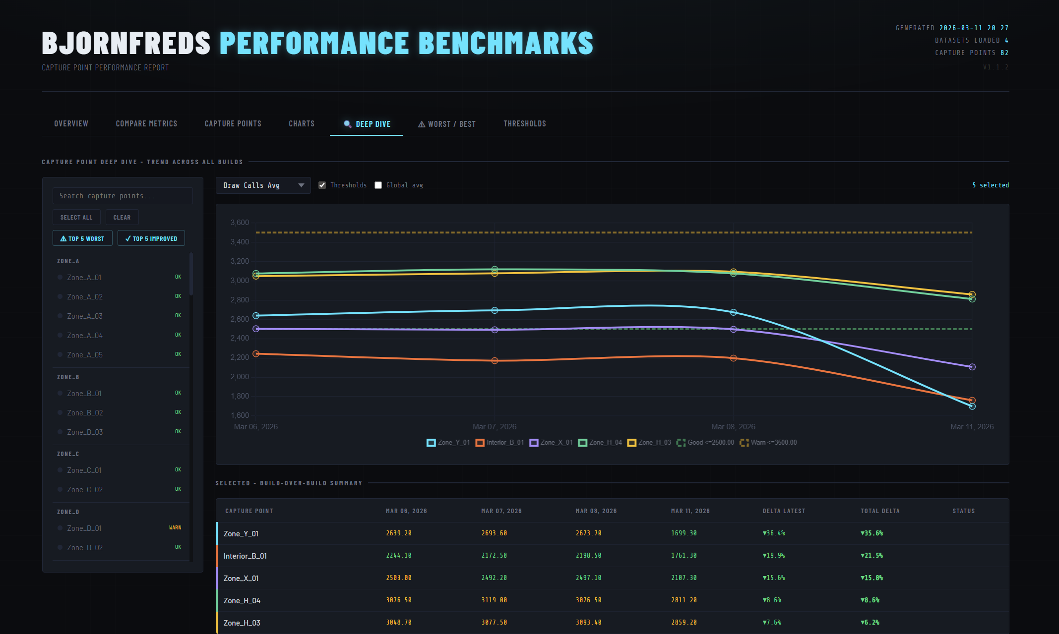Click the Select All button
Screen dimensions: 1059x634
coord(76,217)
